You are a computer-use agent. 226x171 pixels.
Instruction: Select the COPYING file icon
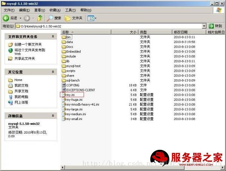pyautogui.click(x=64, y=85)
